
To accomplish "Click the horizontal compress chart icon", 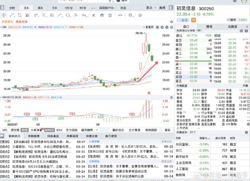I will [x=120, y=15].
